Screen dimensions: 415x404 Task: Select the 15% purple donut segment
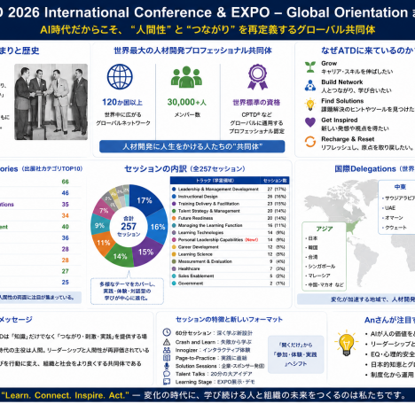click(146, 252)
